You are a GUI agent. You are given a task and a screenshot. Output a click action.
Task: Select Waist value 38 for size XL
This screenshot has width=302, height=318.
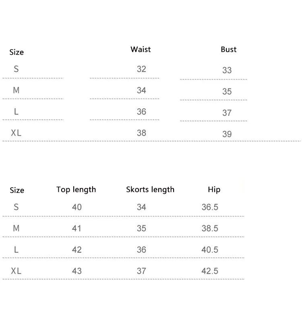pos(141,133)
